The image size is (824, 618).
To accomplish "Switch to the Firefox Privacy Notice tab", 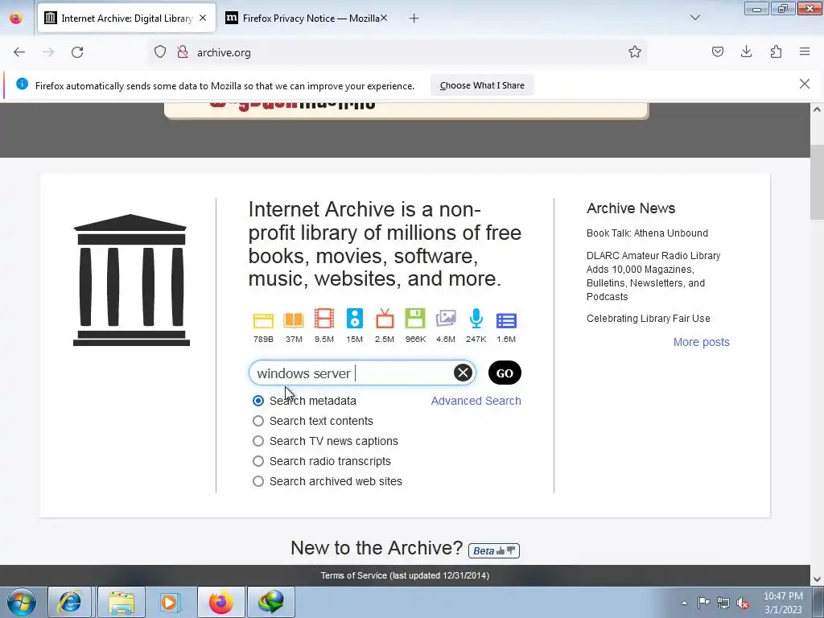I will point(305,18).
